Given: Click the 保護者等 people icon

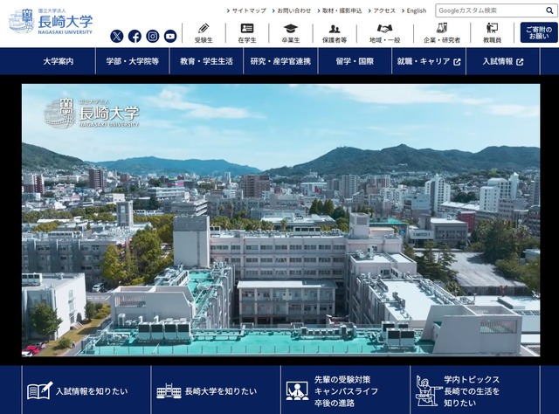Looking at the screenshot, I should coord(335,29).
